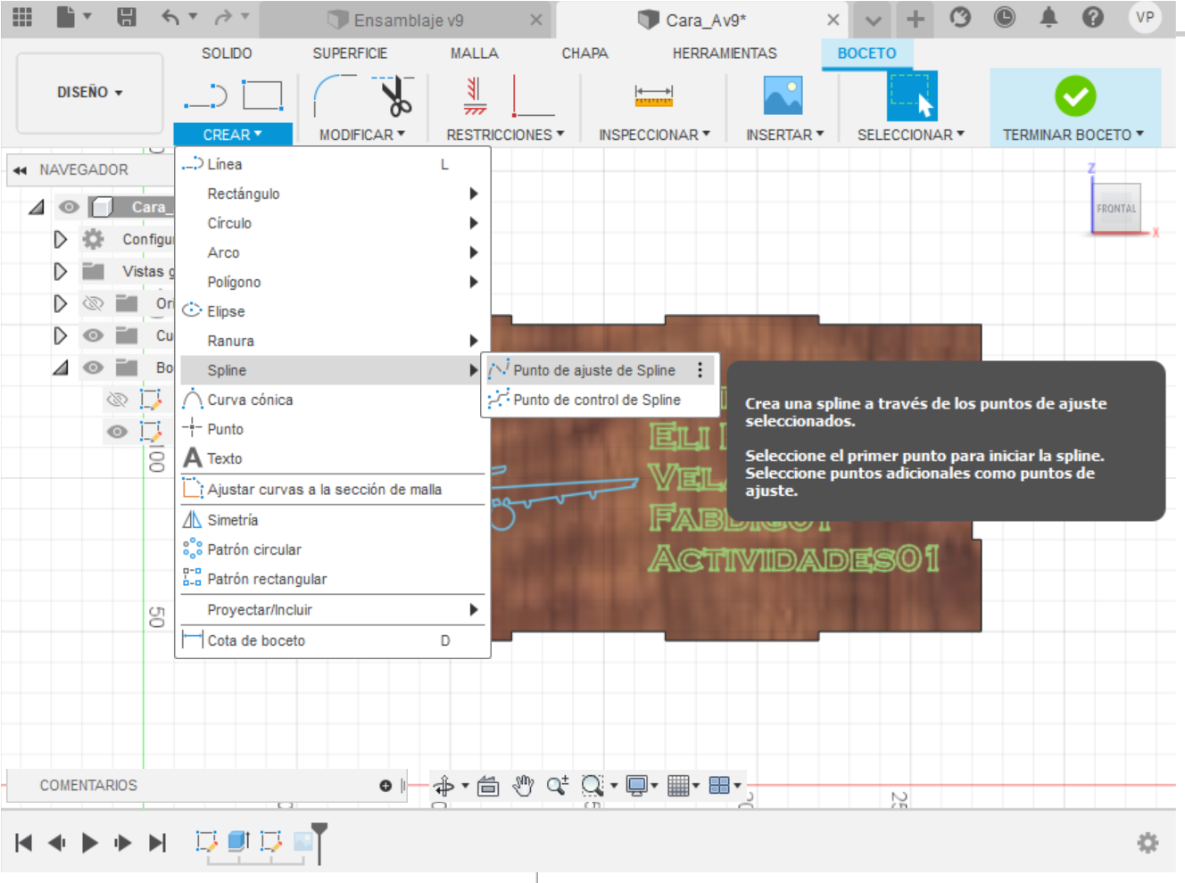Toggle visibility of the Cara root component
Image resolution: width=1185 pixels, height=883 pixels.
pyautogui.click(x=69, y=207)
